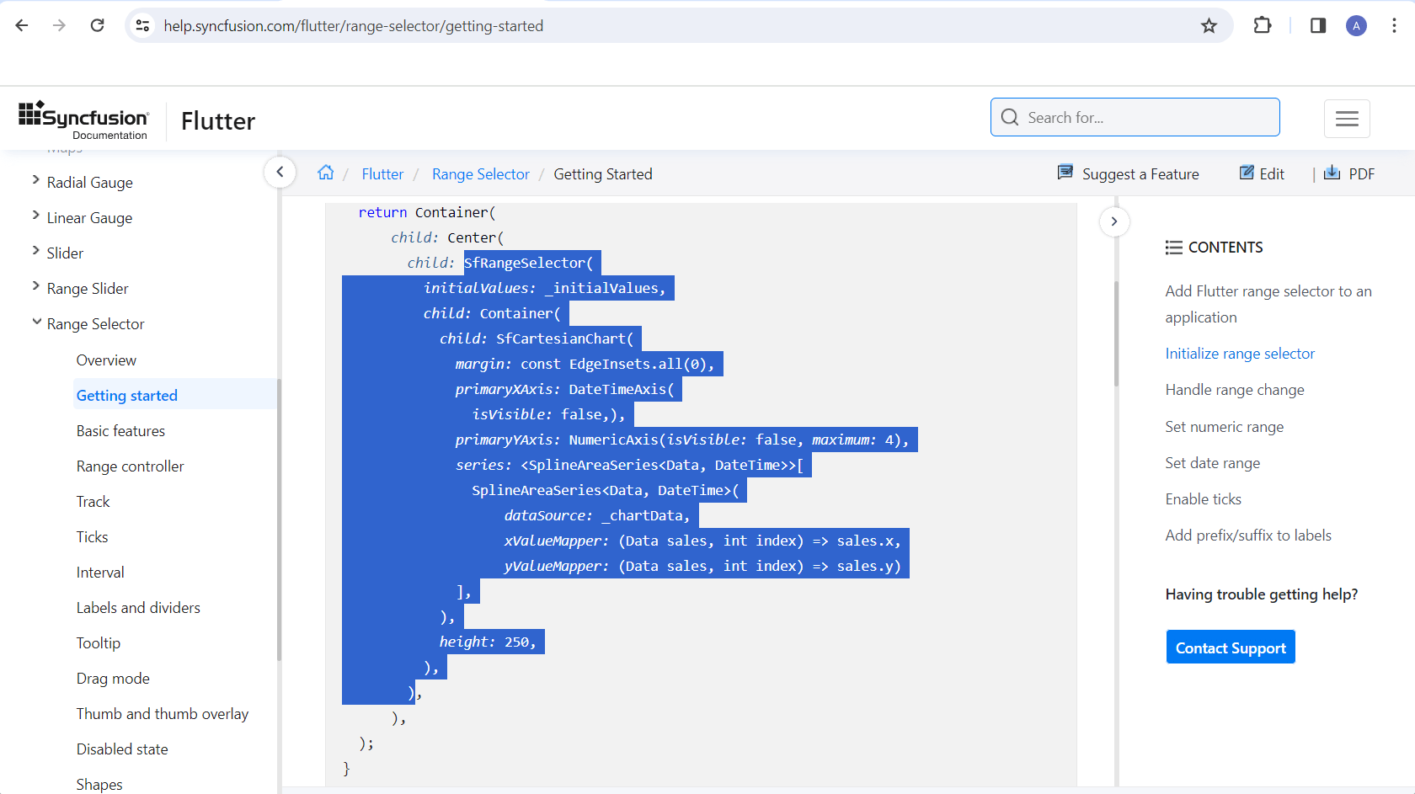
Task: Bookmark this page with the star icon
Action: pos(1209,26)
